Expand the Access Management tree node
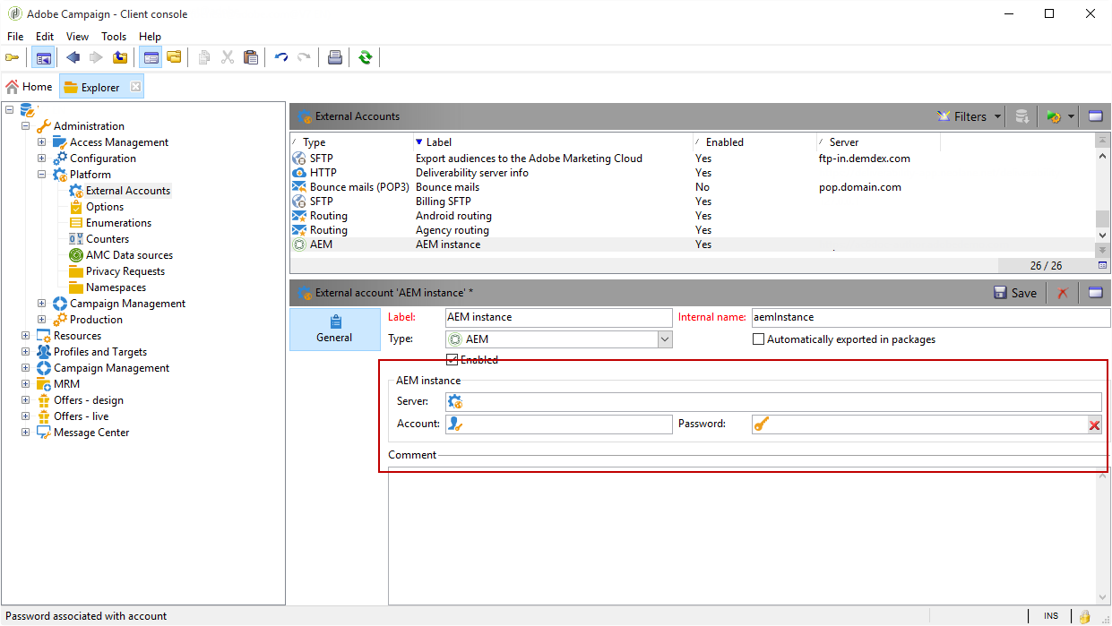Viewport: 1112px width, 626px height. 42,142
